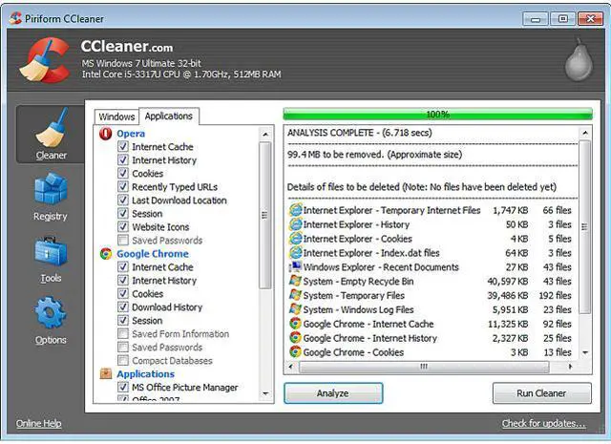
Task: Click Internet Explorer icon on History row
Action: tap(295, 224)
